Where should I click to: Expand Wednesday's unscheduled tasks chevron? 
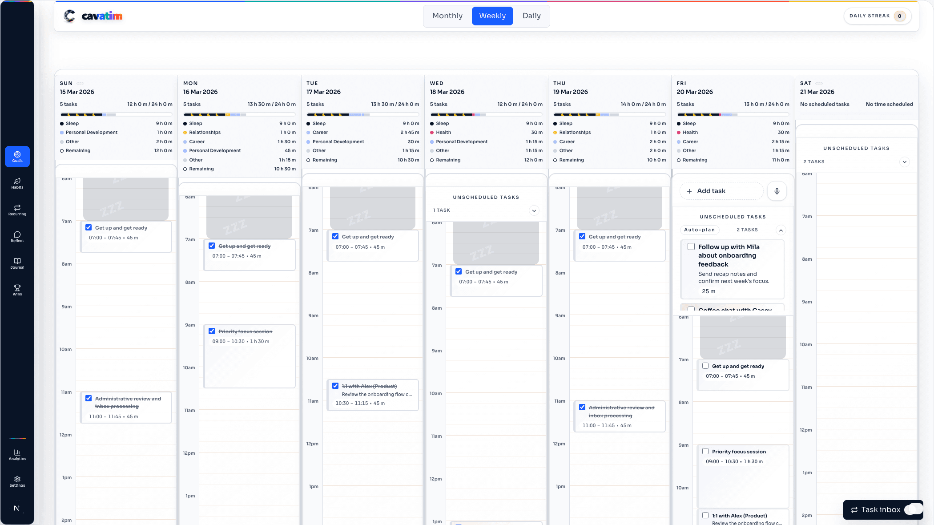(534, 210)
